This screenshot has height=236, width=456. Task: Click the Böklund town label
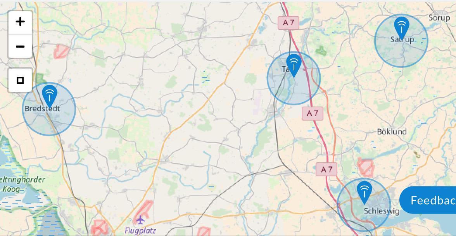pos(392,132)
